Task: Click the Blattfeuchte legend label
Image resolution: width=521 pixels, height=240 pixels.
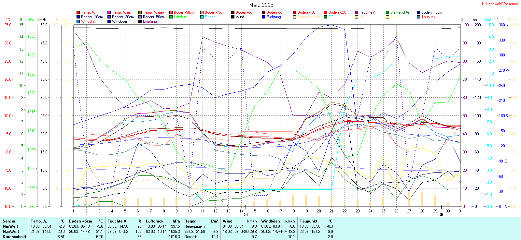Action: click(x=400, y=12)
